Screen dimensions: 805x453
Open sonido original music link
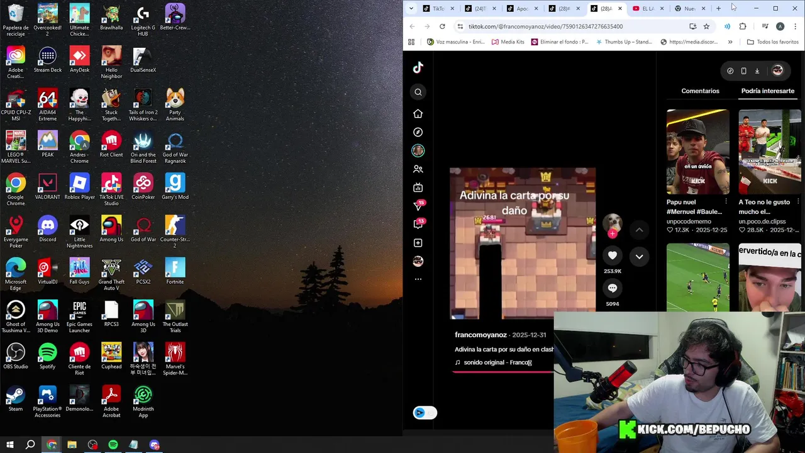point(494,362)
